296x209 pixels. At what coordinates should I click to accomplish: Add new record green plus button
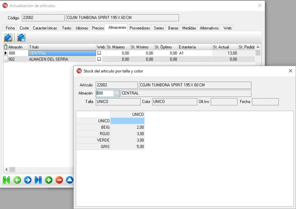(x=49, y=180)
